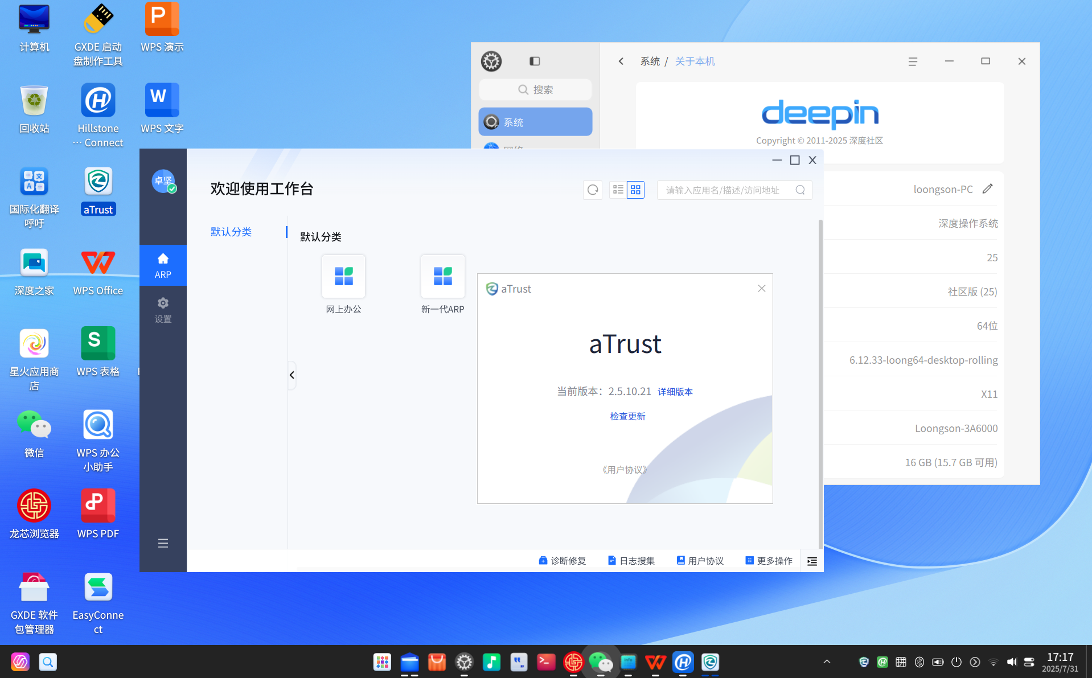Collapse the category side panel arrow
The width and height of the screenshot is (1092, 678).
click(x=292, y=375)
